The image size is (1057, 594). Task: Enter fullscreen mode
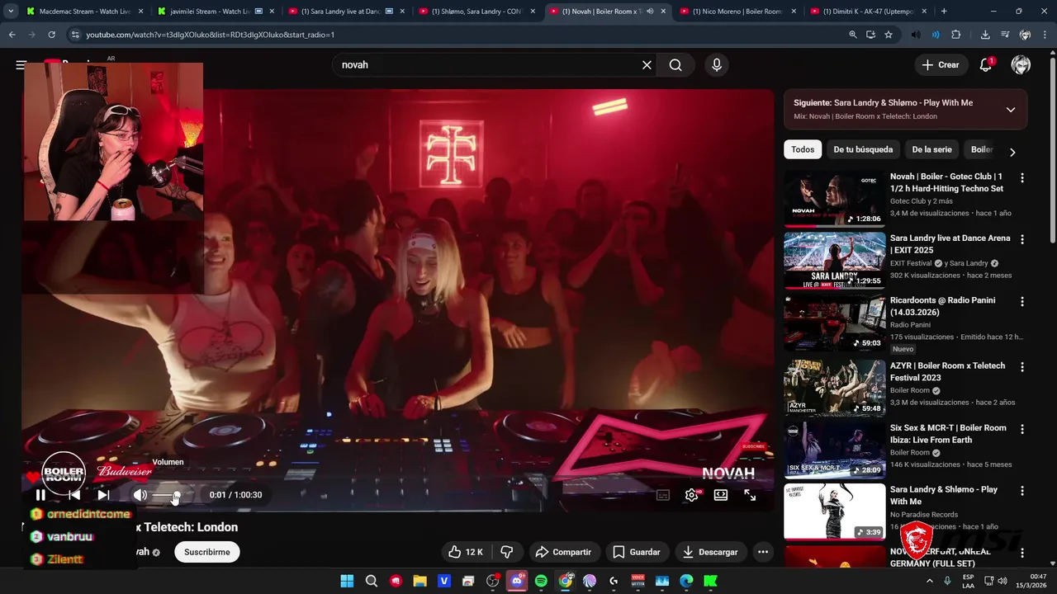pyautogui.click(x=750, y=495)
